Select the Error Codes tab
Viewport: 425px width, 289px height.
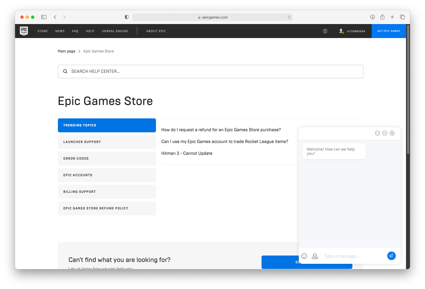pos(107,159)
